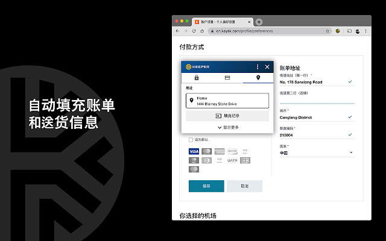Click the Diners Club card logo
This screenshot has height=241, width=386.
click(x=206, y=160)
